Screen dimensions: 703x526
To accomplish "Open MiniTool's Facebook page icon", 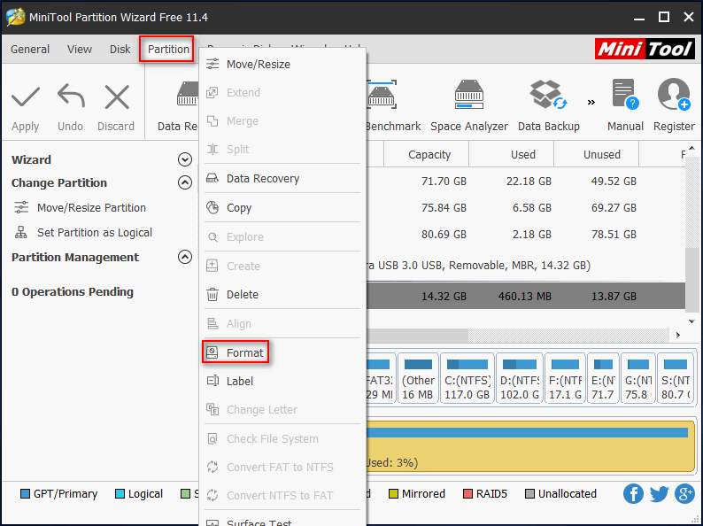I will click(x=633, y=494).
